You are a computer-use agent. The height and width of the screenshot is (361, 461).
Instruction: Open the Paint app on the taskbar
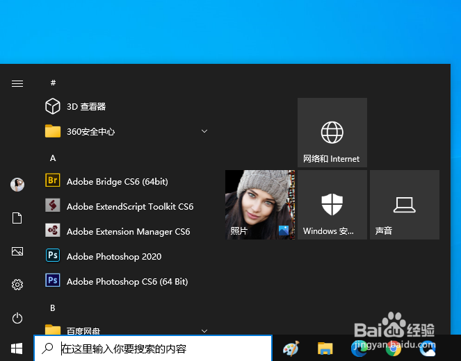(291, 349)
